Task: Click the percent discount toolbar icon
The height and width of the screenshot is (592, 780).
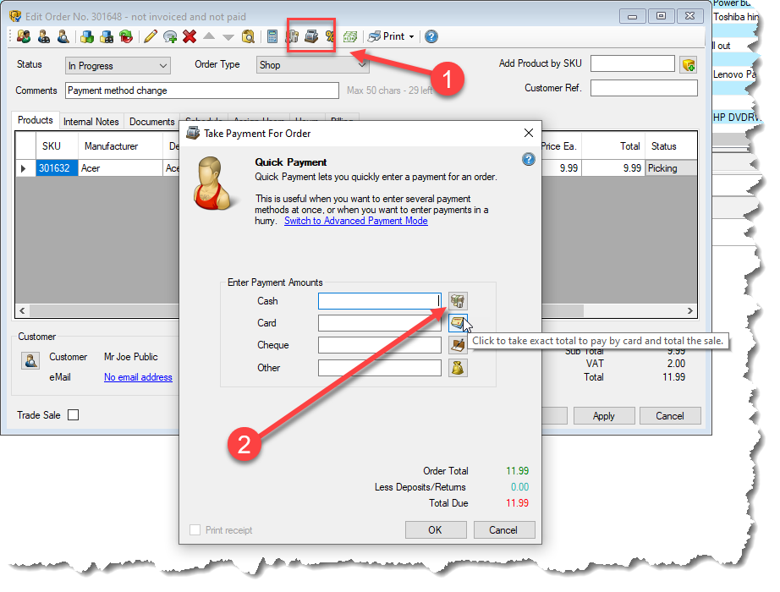Action: [330, 36]
